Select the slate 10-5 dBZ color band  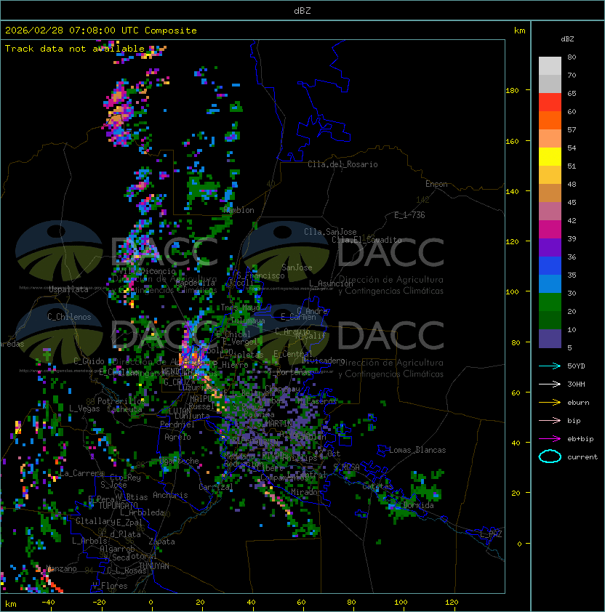point(550,339)
